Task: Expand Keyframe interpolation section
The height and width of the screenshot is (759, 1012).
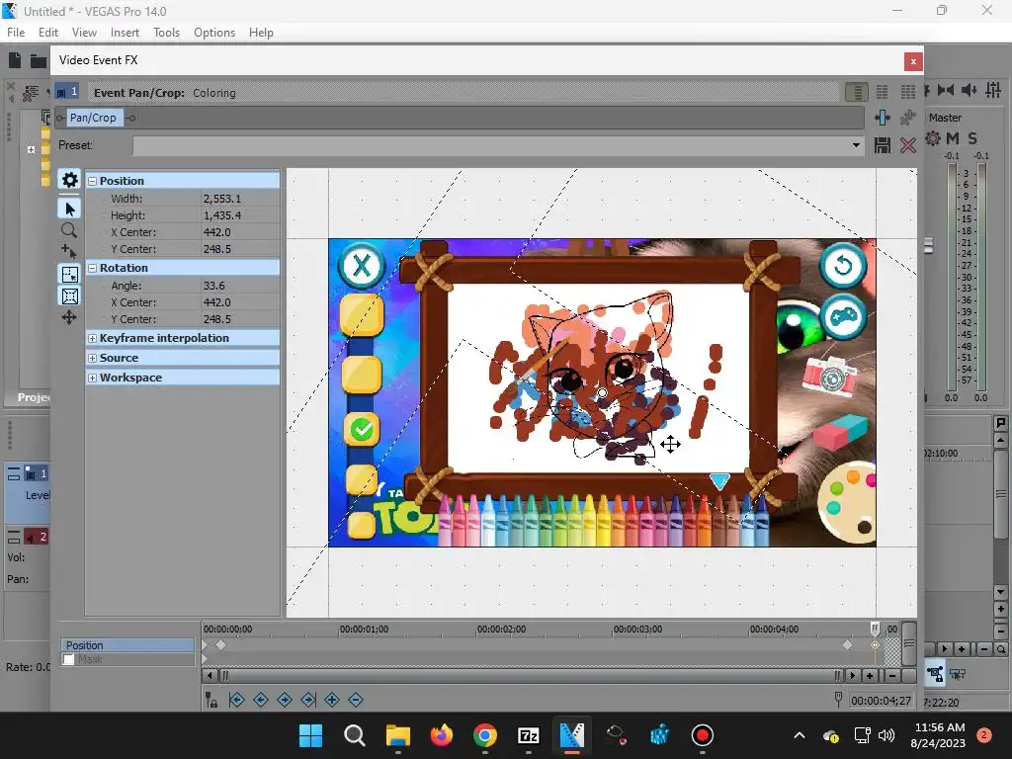Action: (x=92, y=338)
